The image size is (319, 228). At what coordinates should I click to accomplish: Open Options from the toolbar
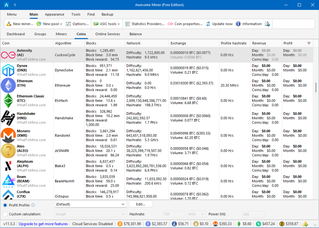[77, 24]
